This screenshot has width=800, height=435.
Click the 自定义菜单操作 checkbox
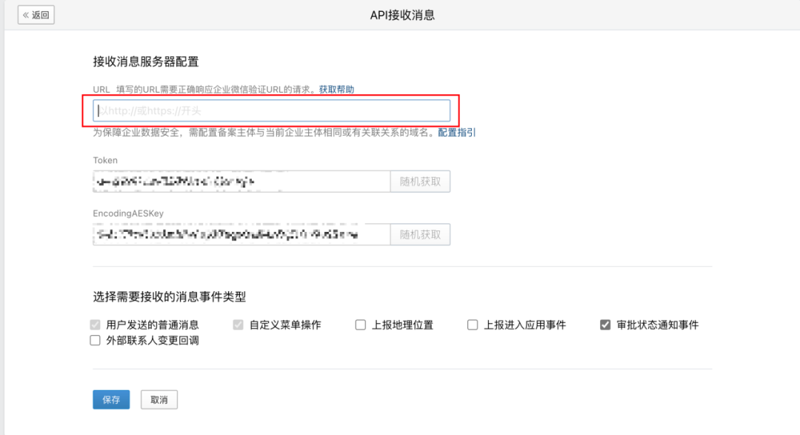tap(239, 325)
